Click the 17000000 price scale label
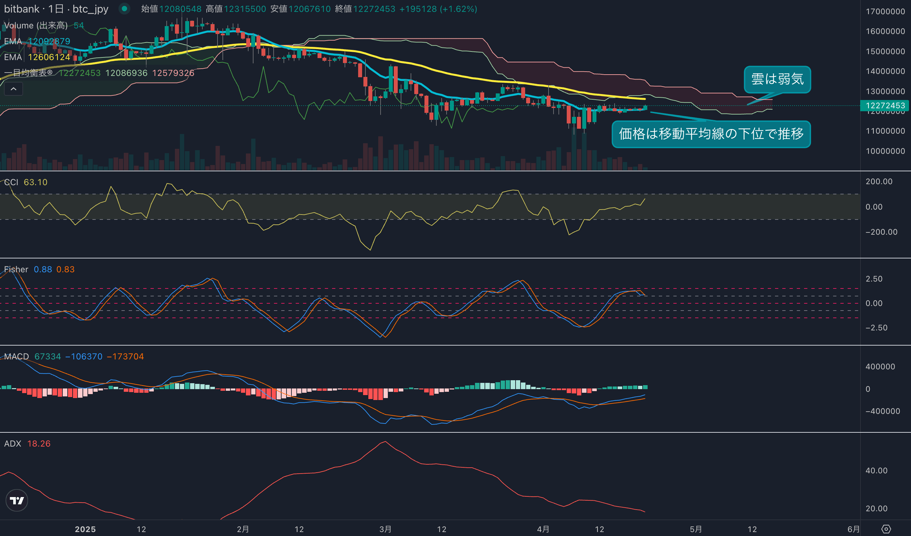 885,12
